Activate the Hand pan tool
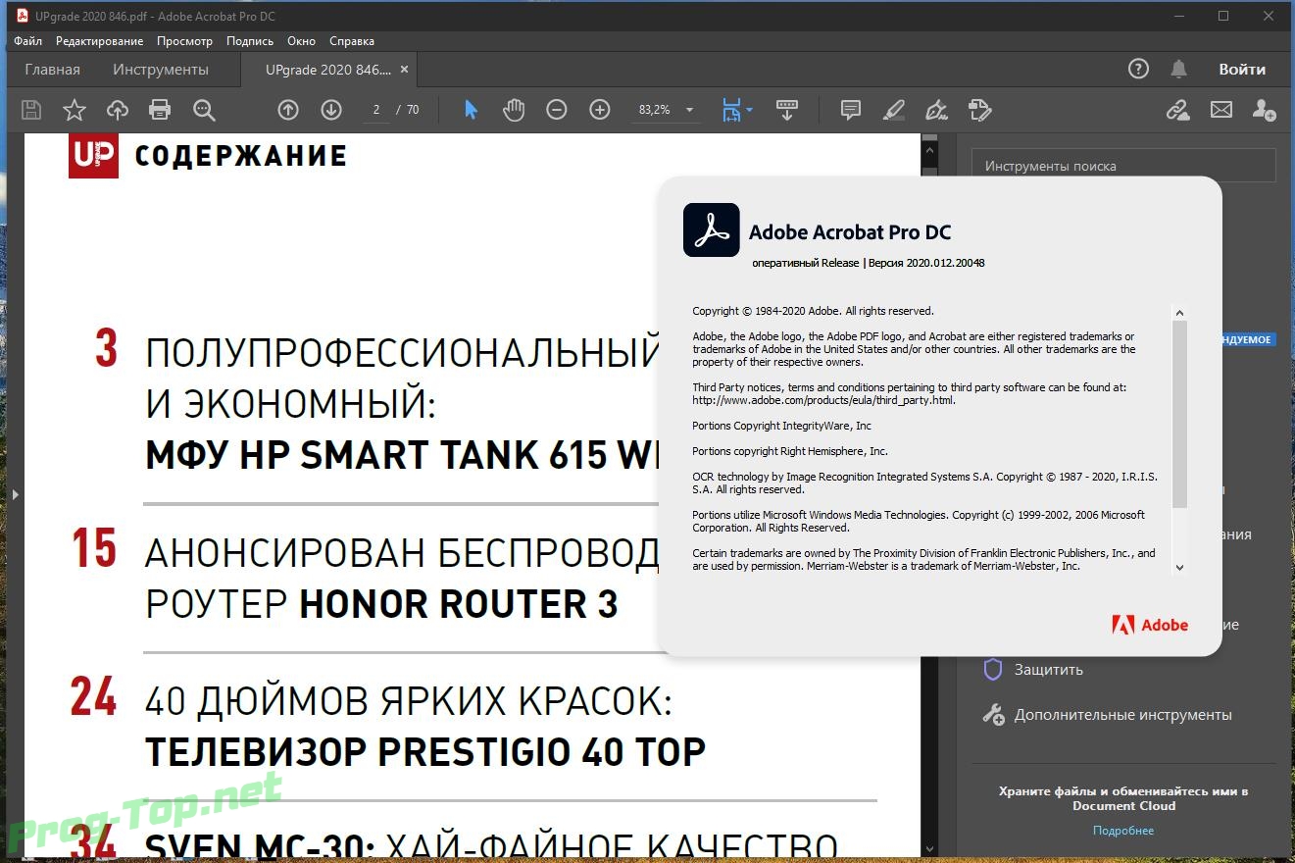The image size is (1295, 863). coord(514,110)
